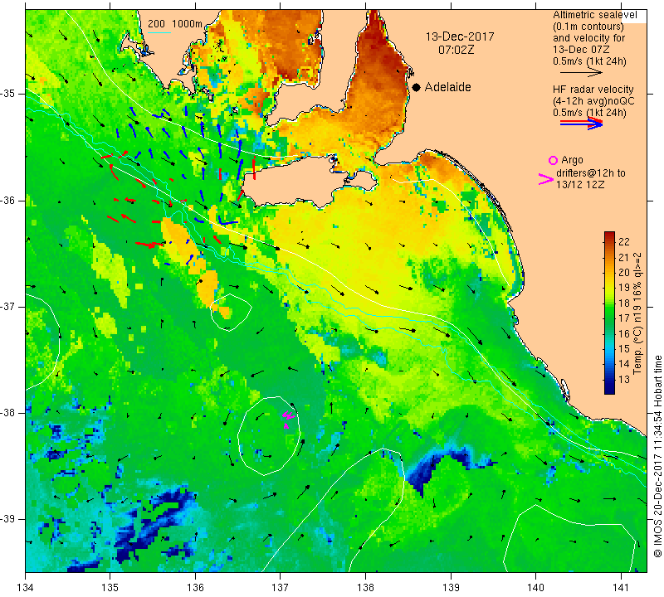
Task: Click the red-blue HF radar legend arrow
Action: point(581,124)
